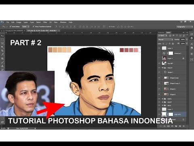Click the adjustment layer filter icon
The image size is (194, 146).
click(x=173, y=36)
